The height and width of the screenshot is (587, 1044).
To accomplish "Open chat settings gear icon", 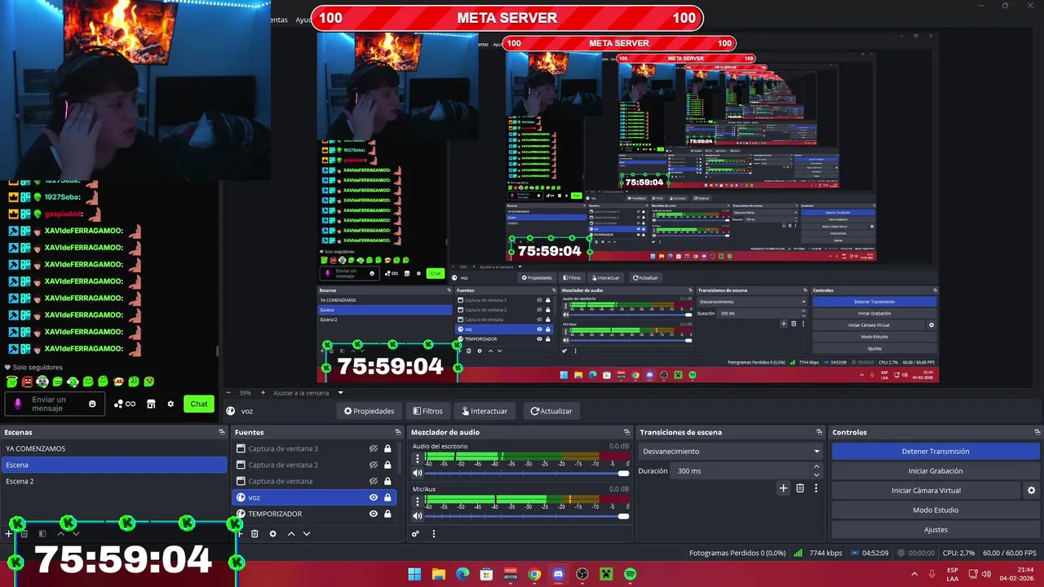I will click(x=170, y=404).
